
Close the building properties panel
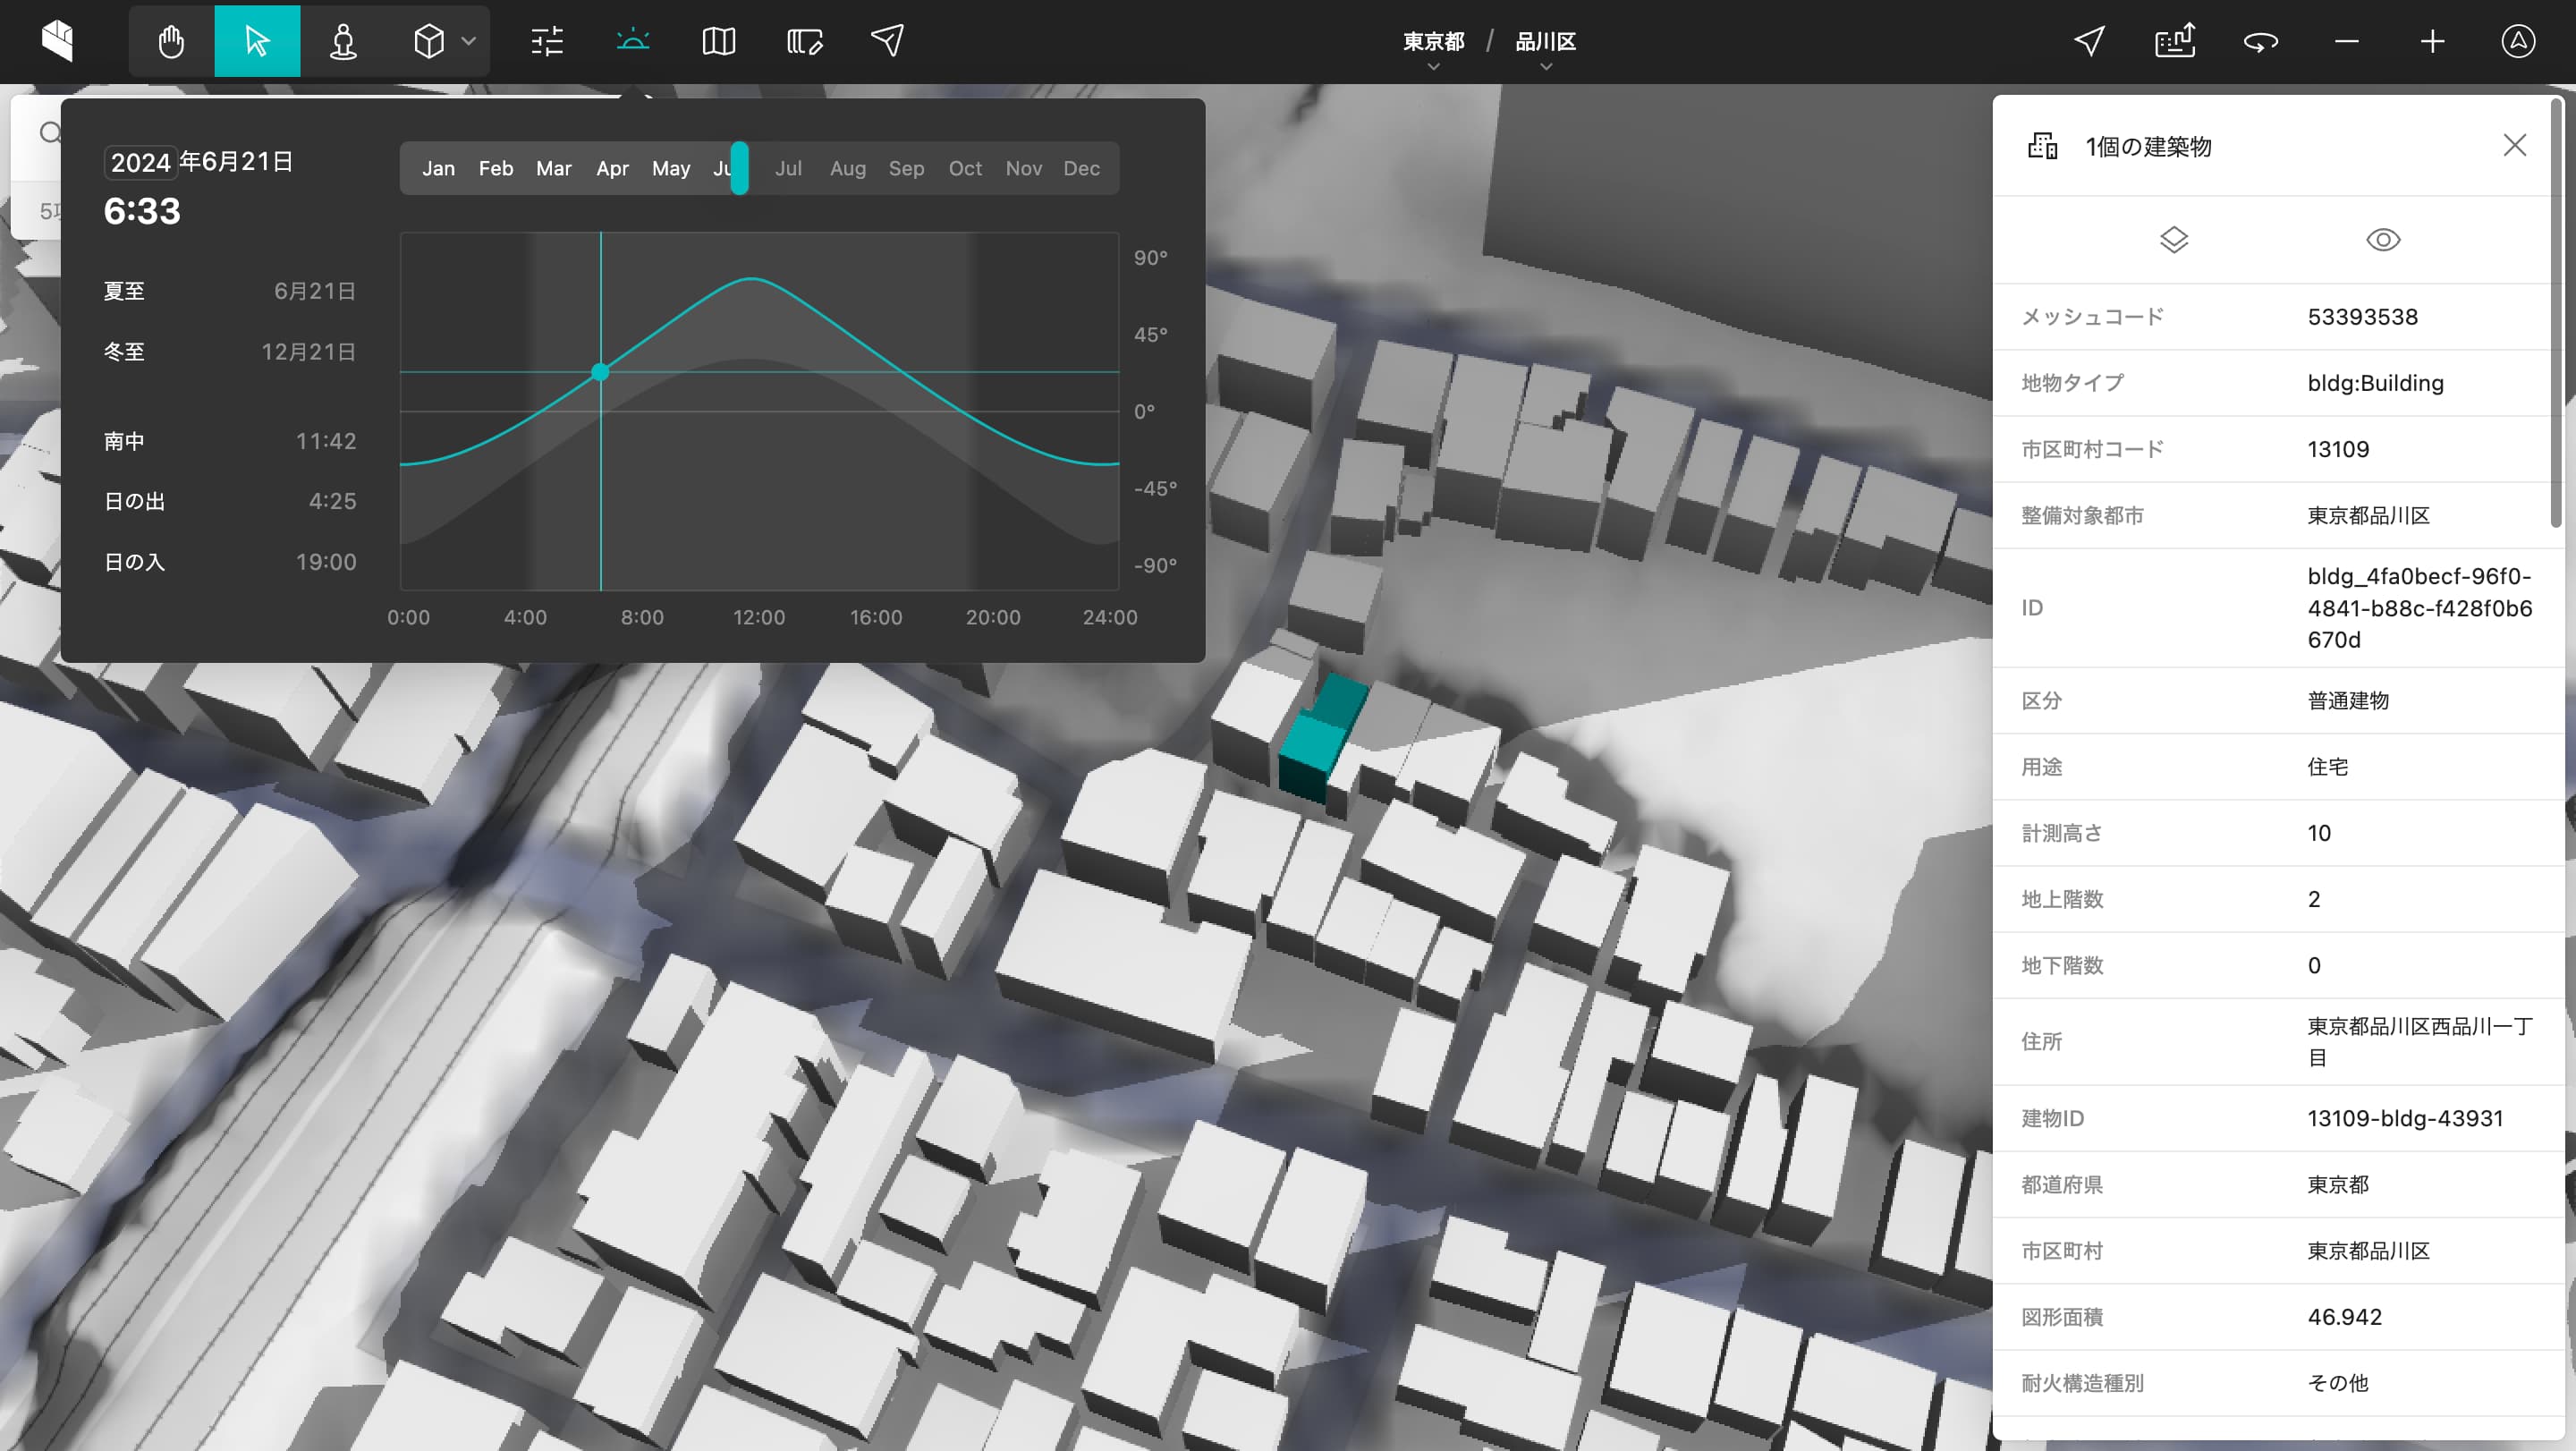[2514, 145]
